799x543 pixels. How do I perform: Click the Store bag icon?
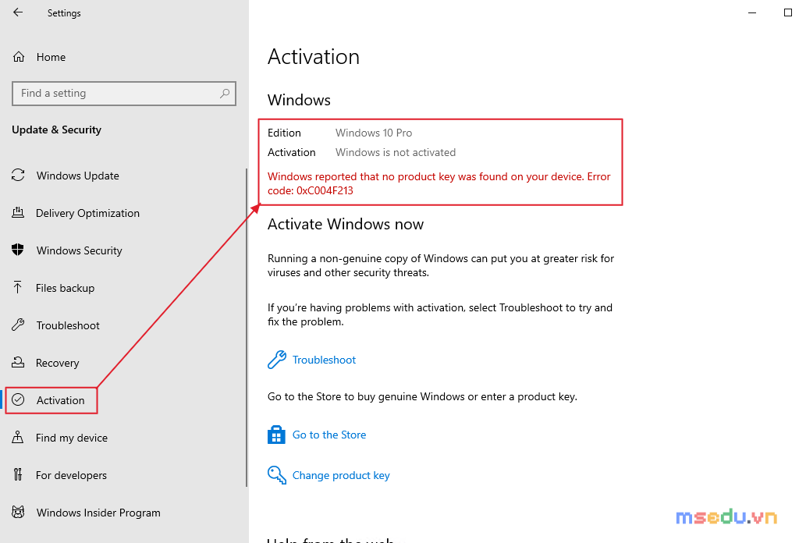tap(276, 435)
